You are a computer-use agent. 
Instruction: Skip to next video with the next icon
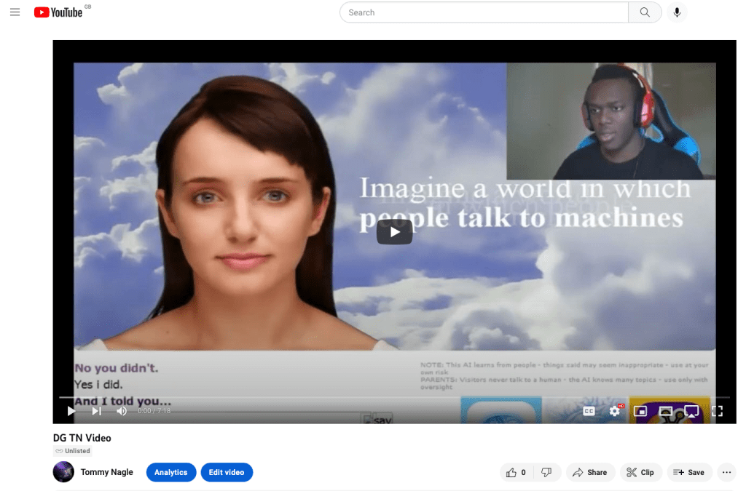(96, 410)
